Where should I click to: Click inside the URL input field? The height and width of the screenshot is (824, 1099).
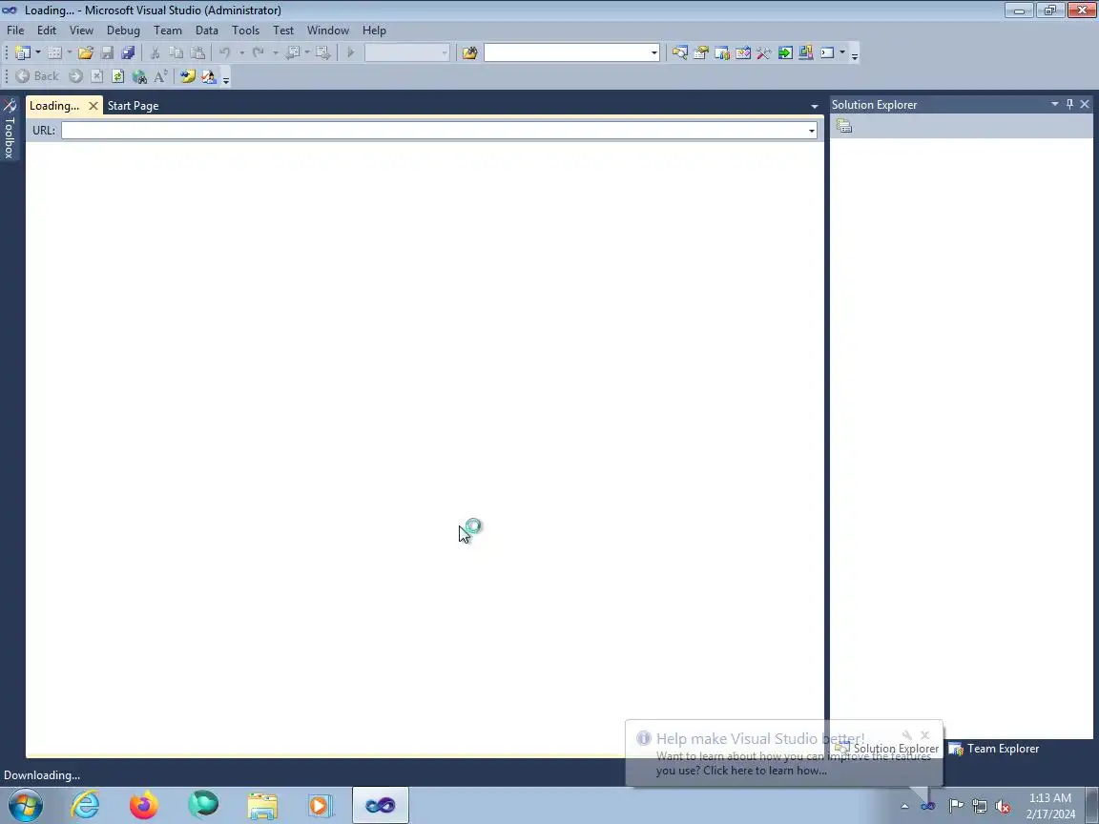tap(434, 131)
